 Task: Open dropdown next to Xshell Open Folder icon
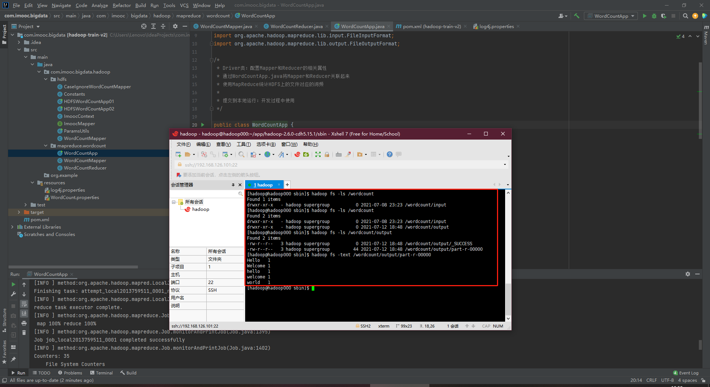point(194,154)
